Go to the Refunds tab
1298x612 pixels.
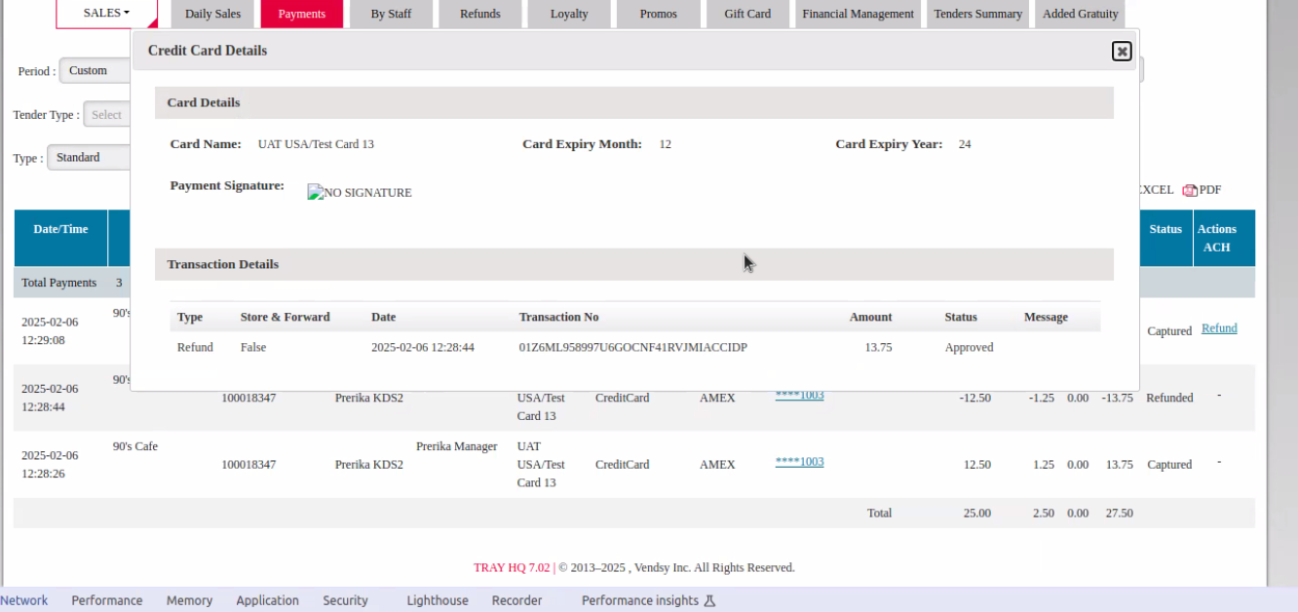pos(479,14)
